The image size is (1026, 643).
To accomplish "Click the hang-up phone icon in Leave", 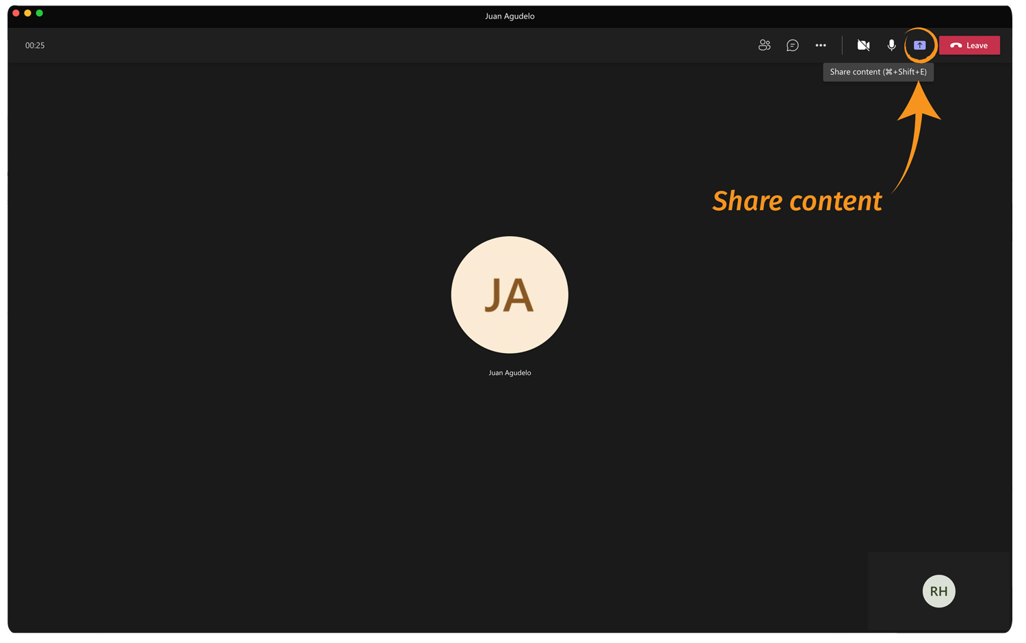I will (x=956, y=45).
